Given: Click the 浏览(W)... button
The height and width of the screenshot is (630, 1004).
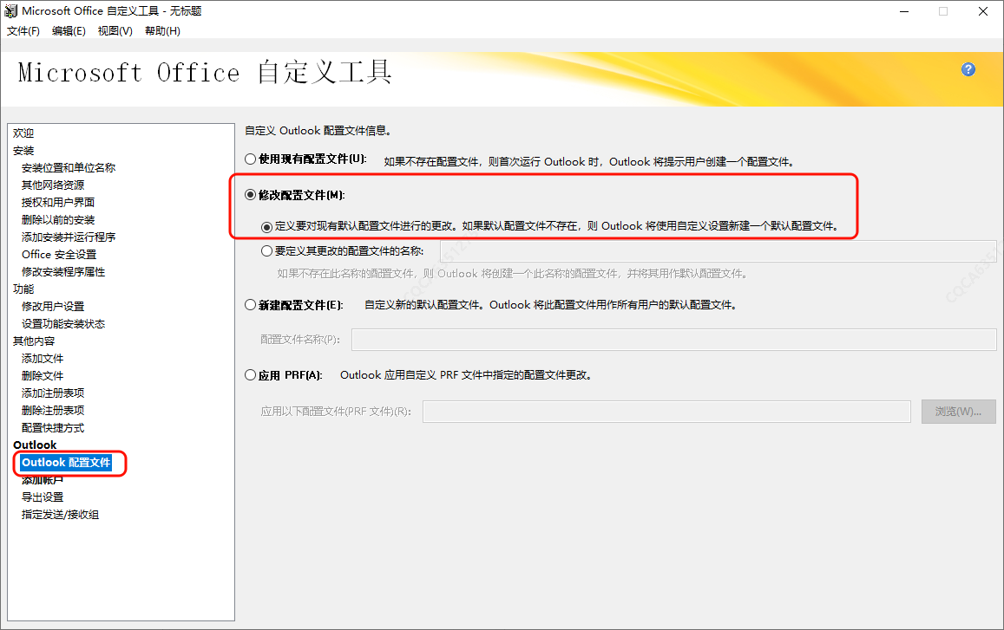Looking at the screenshot, I should pos(952,412).
